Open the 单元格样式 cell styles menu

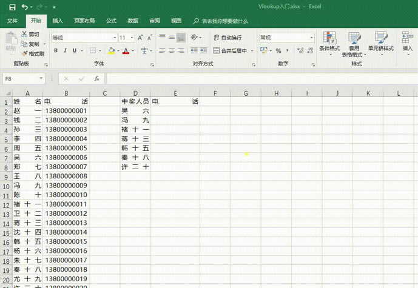[x=381, y=44]
